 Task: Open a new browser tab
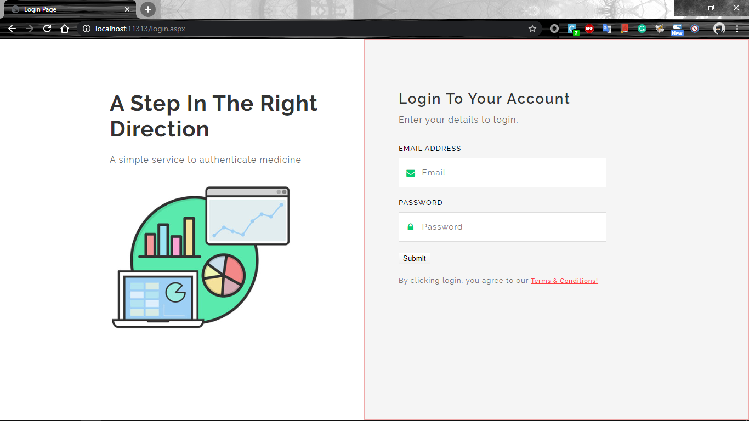pos(148,9)
